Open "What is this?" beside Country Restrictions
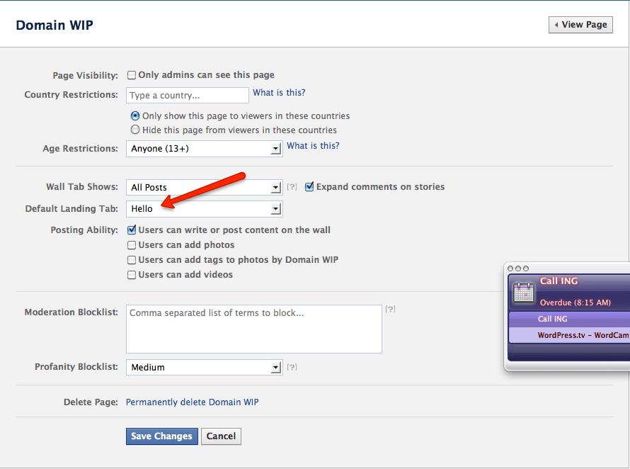The width and height of the screenshot is (630, 469). point(279,92)
